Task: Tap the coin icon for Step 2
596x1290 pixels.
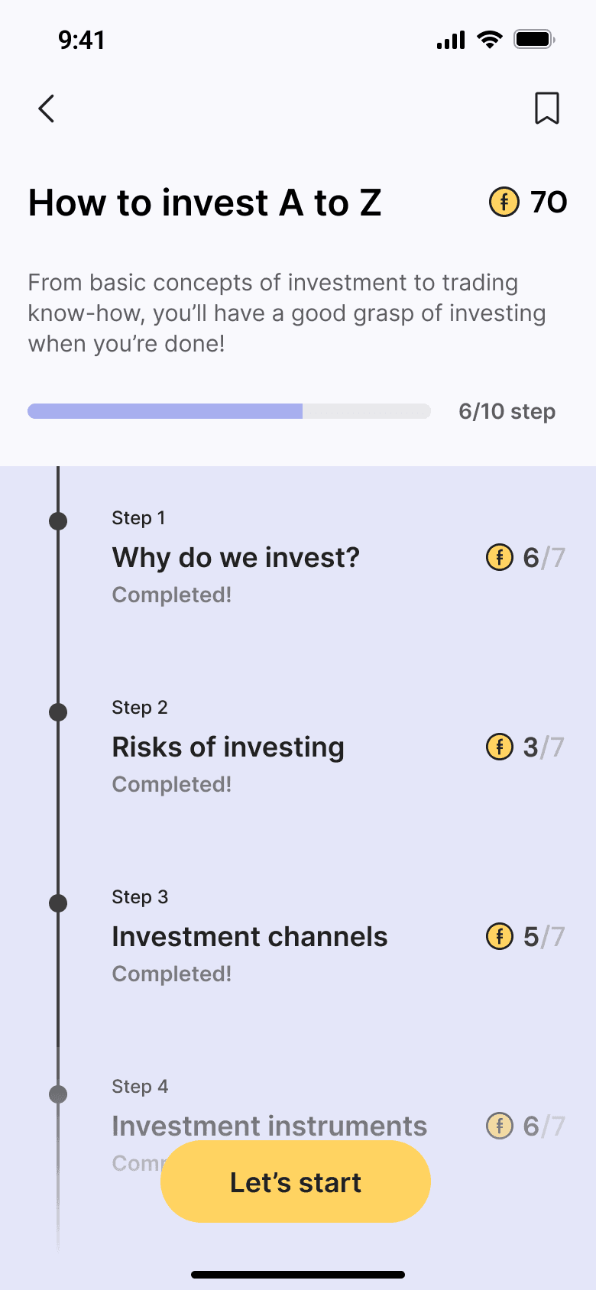Action: [x=500, y=747]
